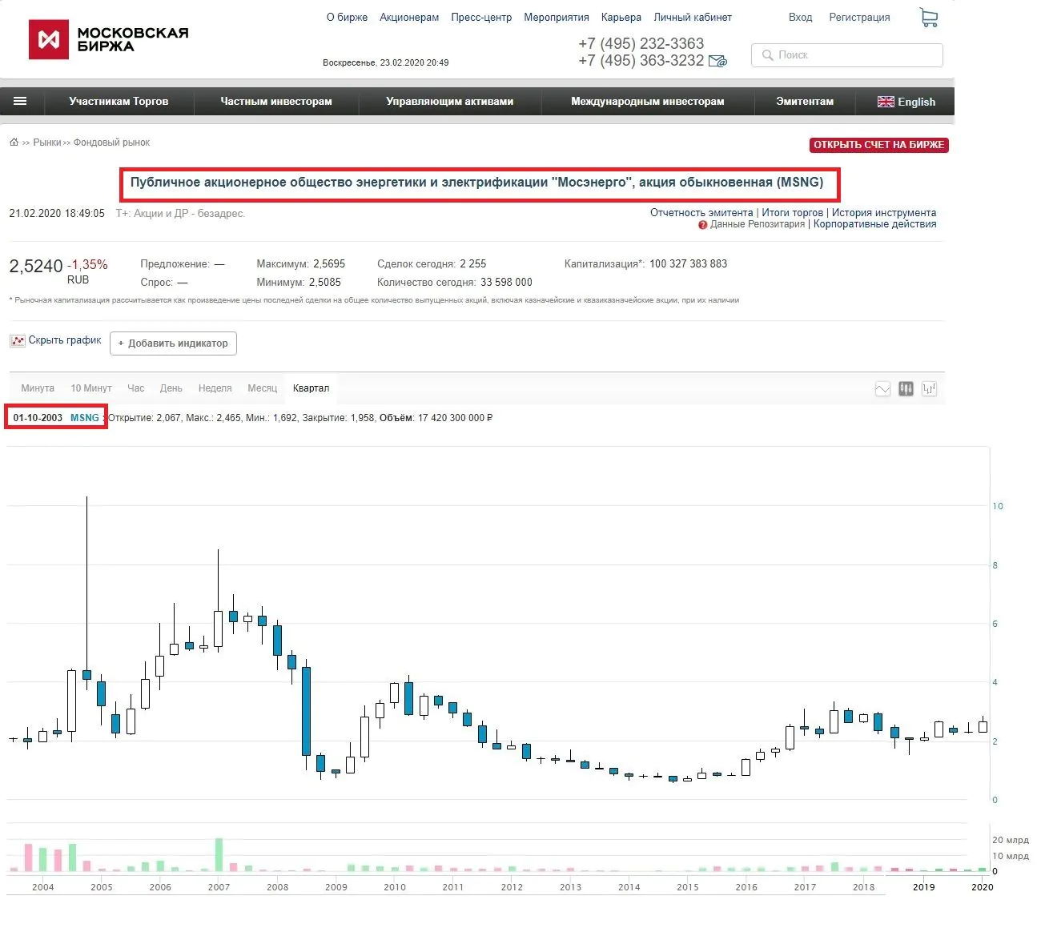This screenshot has height=940, width=1037.
Task: Open the Управляющим активами menu
Action: (450, 102)
